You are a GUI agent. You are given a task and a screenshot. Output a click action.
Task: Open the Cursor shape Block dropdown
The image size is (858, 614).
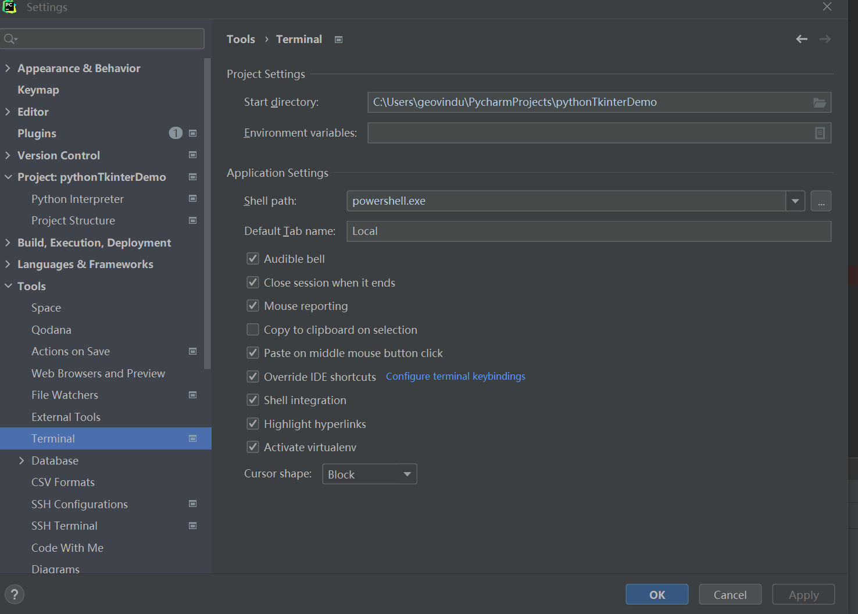(x=369, y=474)
